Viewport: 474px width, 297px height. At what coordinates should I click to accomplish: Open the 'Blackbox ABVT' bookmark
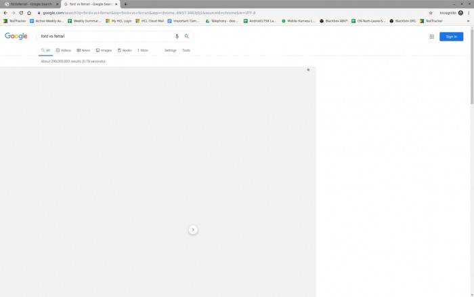[334, 21]
